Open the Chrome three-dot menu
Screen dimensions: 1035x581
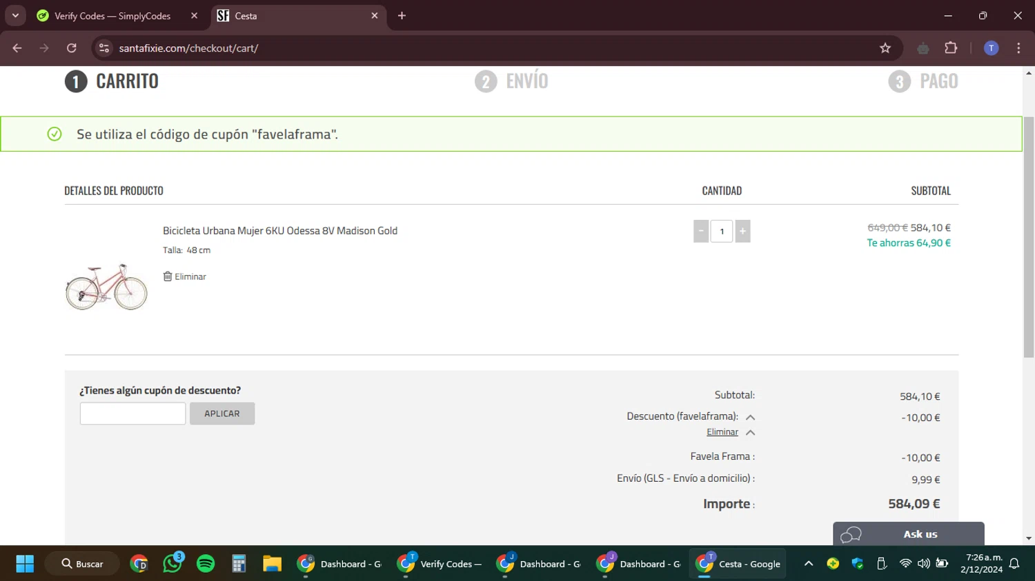(x=1018, y=48)
